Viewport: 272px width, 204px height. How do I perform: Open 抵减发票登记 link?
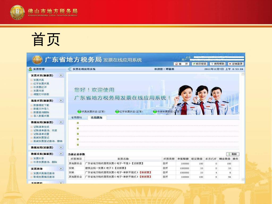pyautogui.click(x=41, y=138)
